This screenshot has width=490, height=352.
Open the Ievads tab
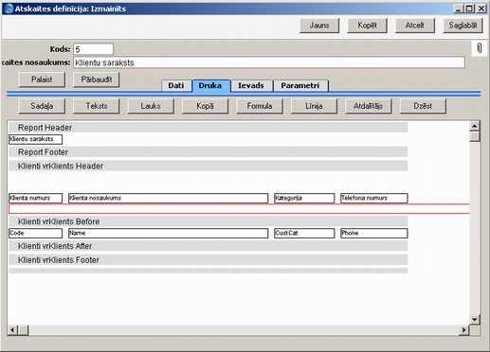(251, 86)
